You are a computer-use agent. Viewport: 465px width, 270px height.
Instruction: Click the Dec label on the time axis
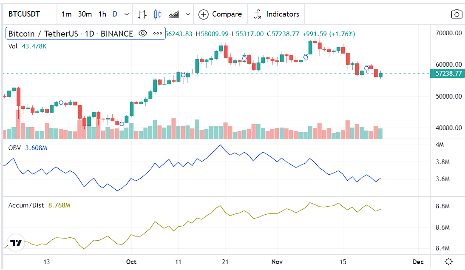pyautogui.click(x=418, y=262)
